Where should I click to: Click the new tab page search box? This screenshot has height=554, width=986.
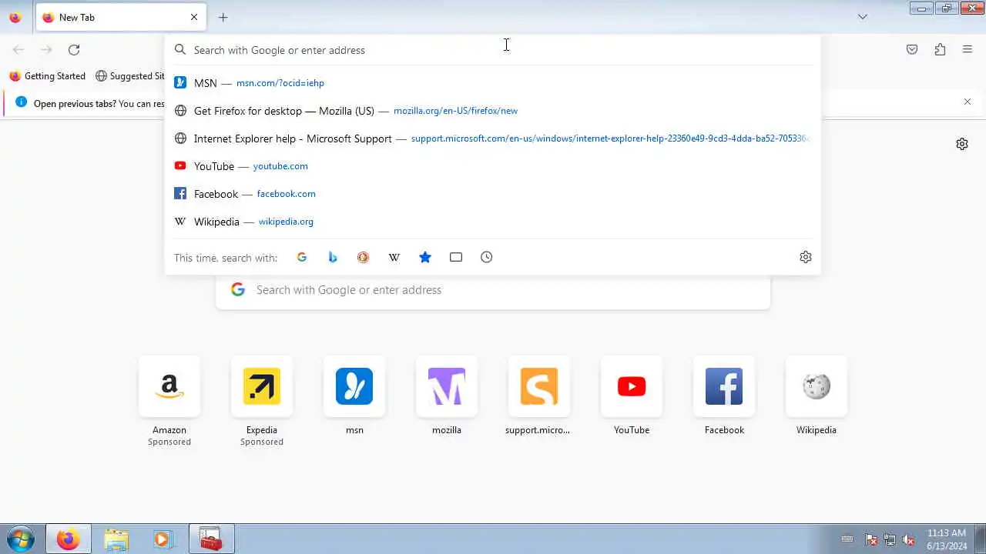pyautogui.click(x=493, y=290)
